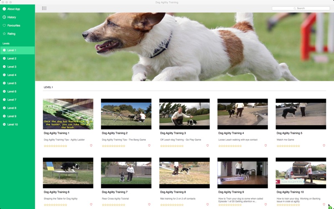
Task: Open Level 7 videos
Action: pyautogui.click(x=18, y=100)
